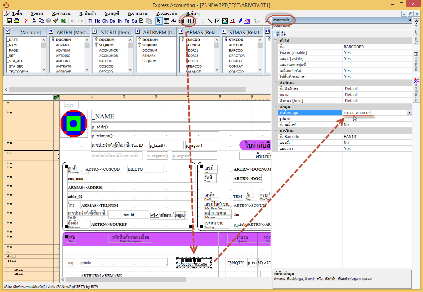Open the stmas->barcod data source dropdown

409,113
